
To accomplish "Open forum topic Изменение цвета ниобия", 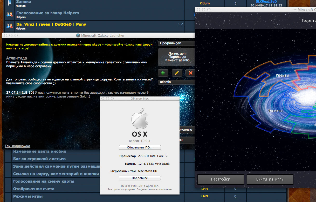I will pos(40,151).
